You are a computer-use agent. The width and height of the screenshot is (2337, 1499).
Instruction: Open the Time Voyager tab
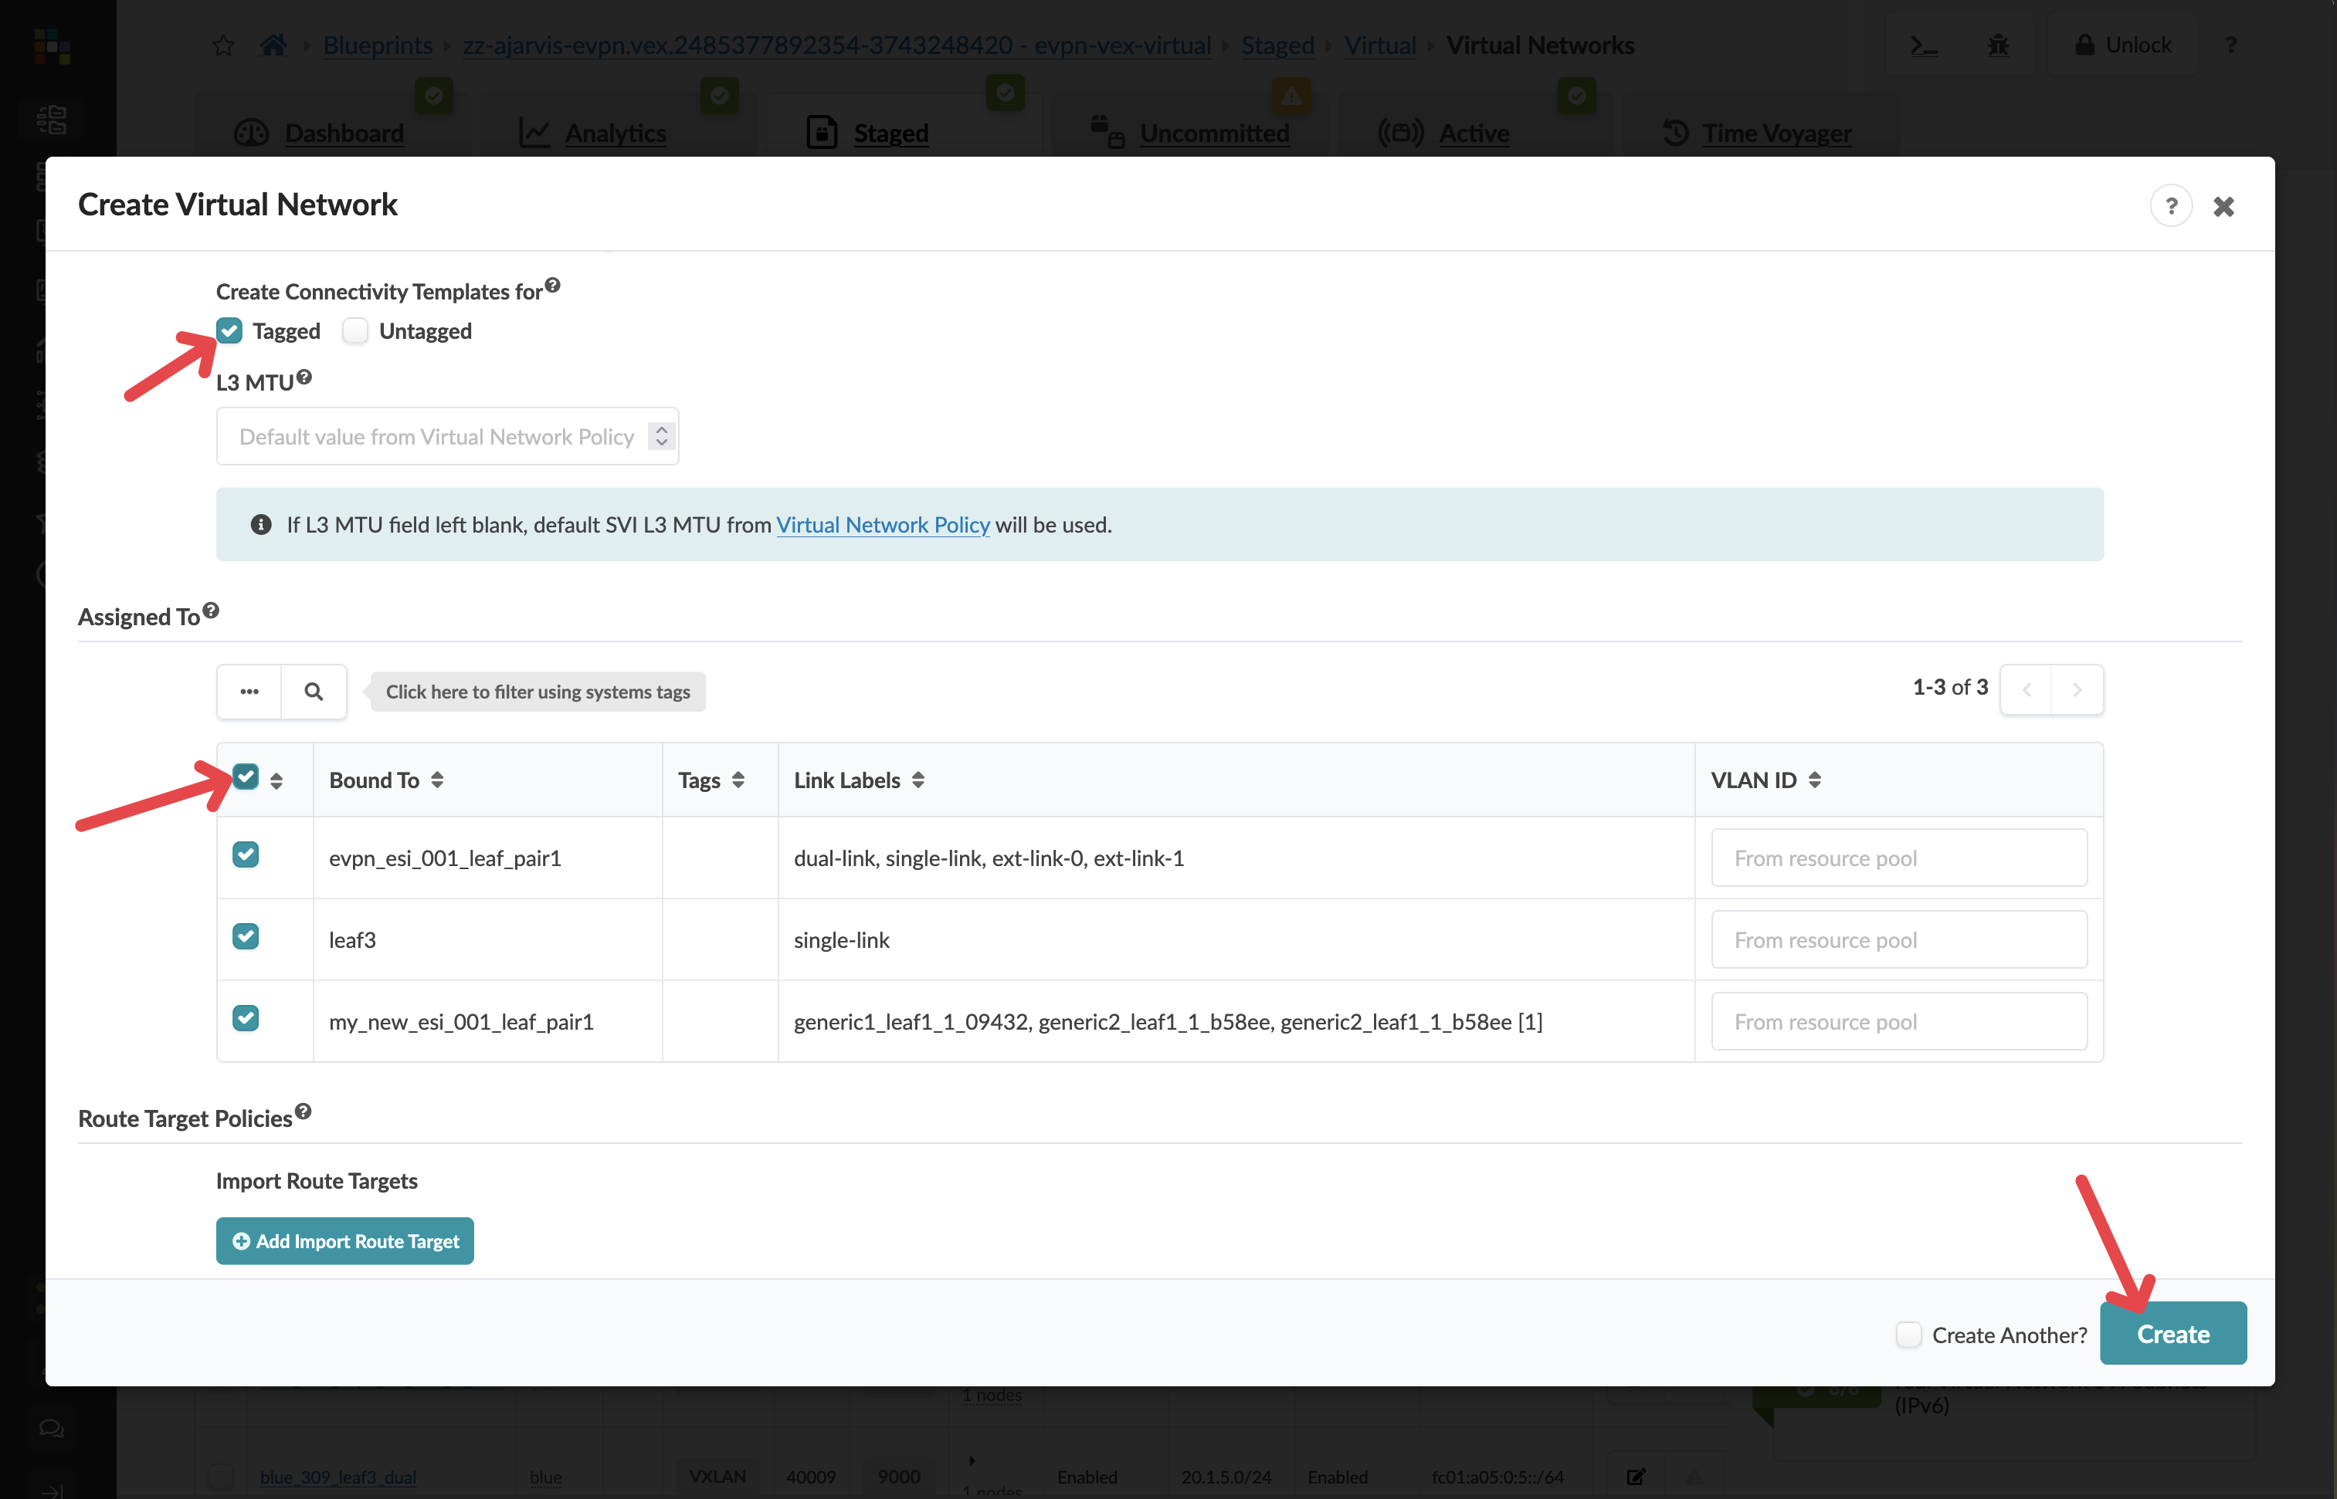pos(1776,134)
